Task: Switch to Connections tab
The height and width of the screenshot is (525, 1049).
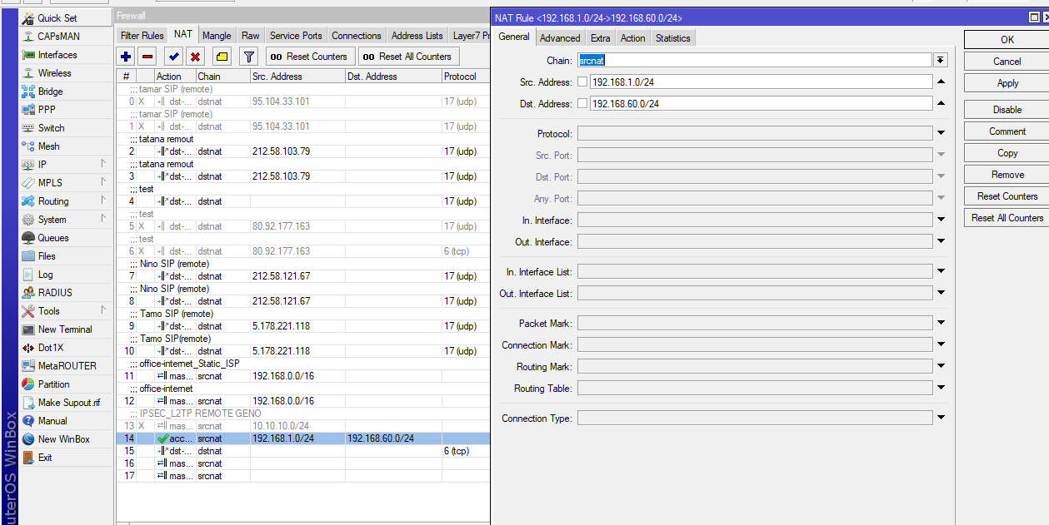Action: [357, 36]
